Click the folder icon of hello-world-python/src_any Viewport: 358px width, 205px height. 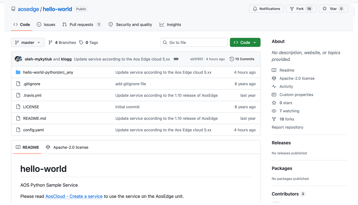pyautogui.click(x=18, y=72)
